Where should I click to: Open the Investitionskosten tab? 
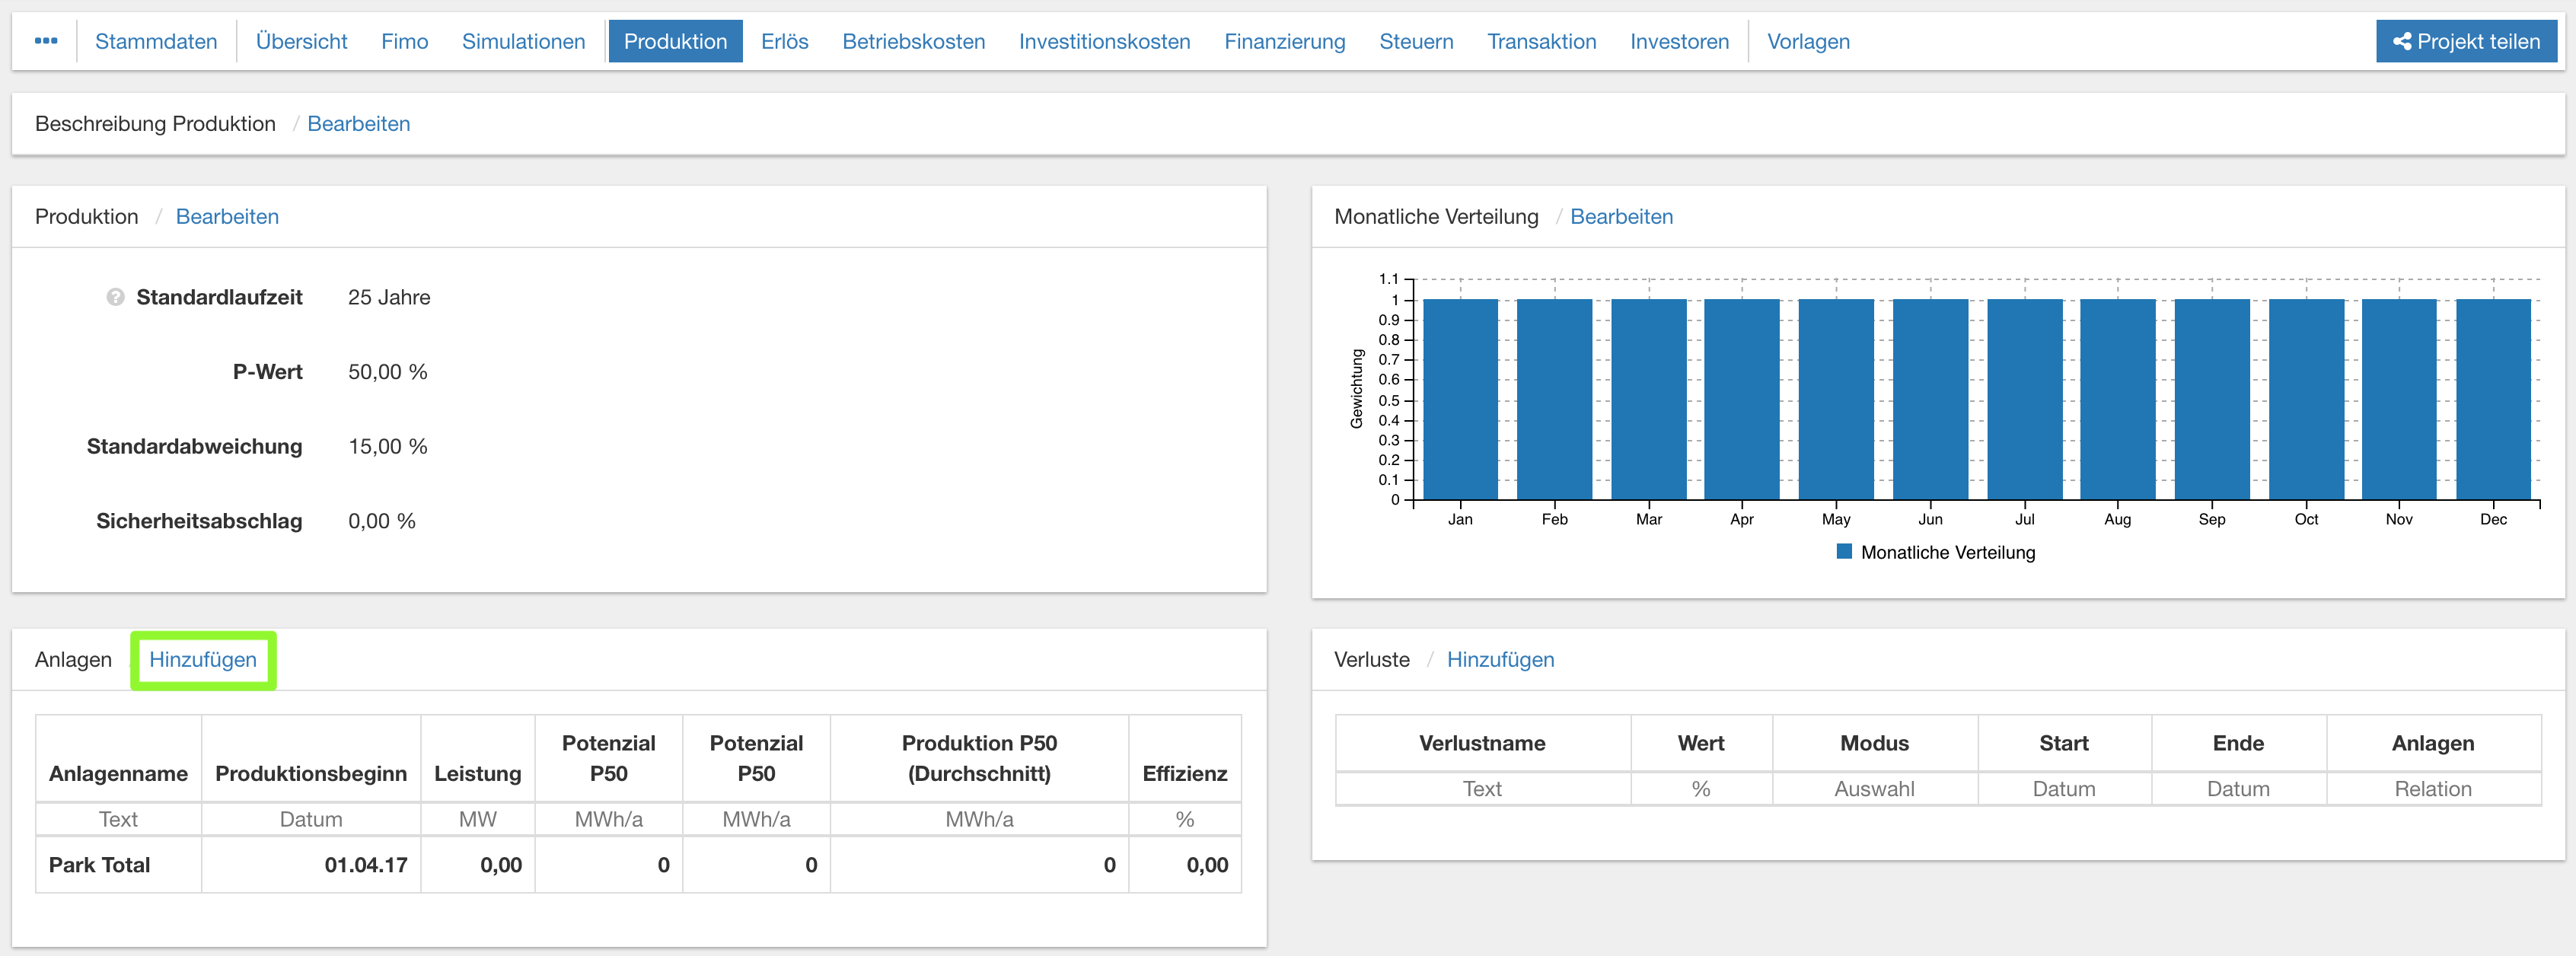point(1104,41)
